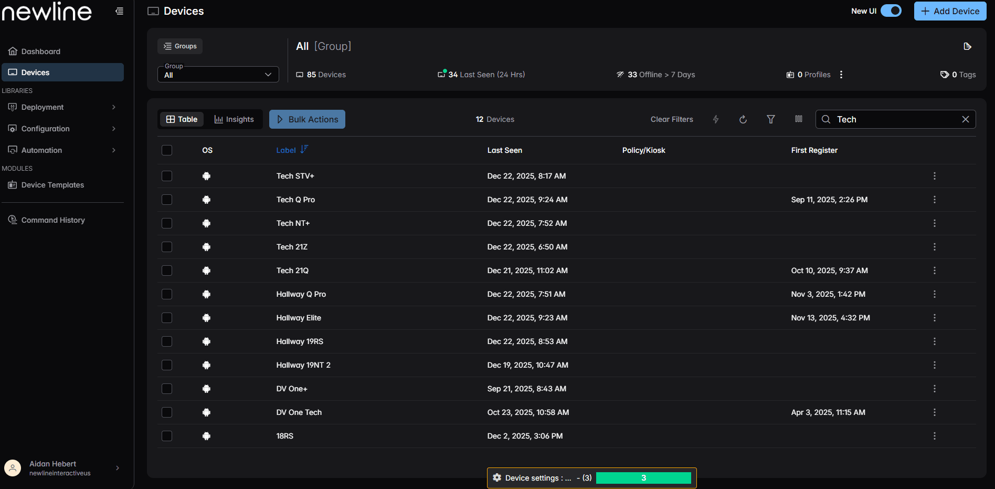Toggle the New UI switch

[891, 11]
